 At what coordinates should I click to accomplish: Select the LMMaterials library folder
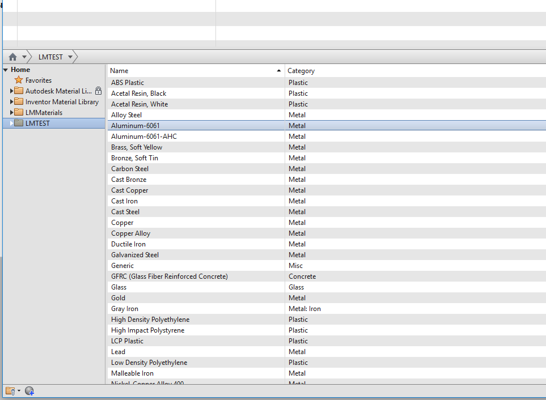coord(44,113)
